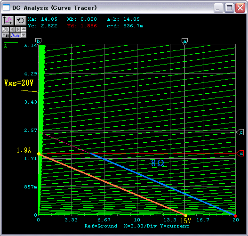Click the yellow dot at 15V

185,216
